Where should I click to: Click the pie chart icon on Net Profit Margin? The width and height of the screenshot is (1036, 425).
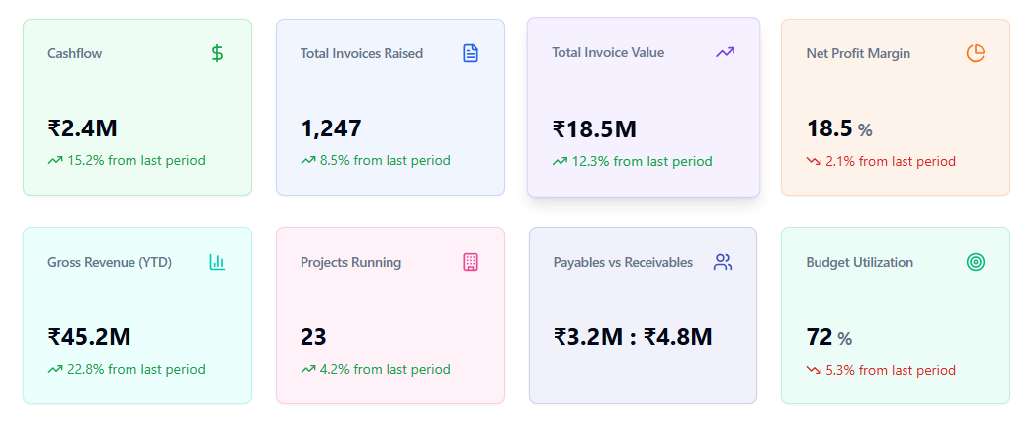coord(976,53)
